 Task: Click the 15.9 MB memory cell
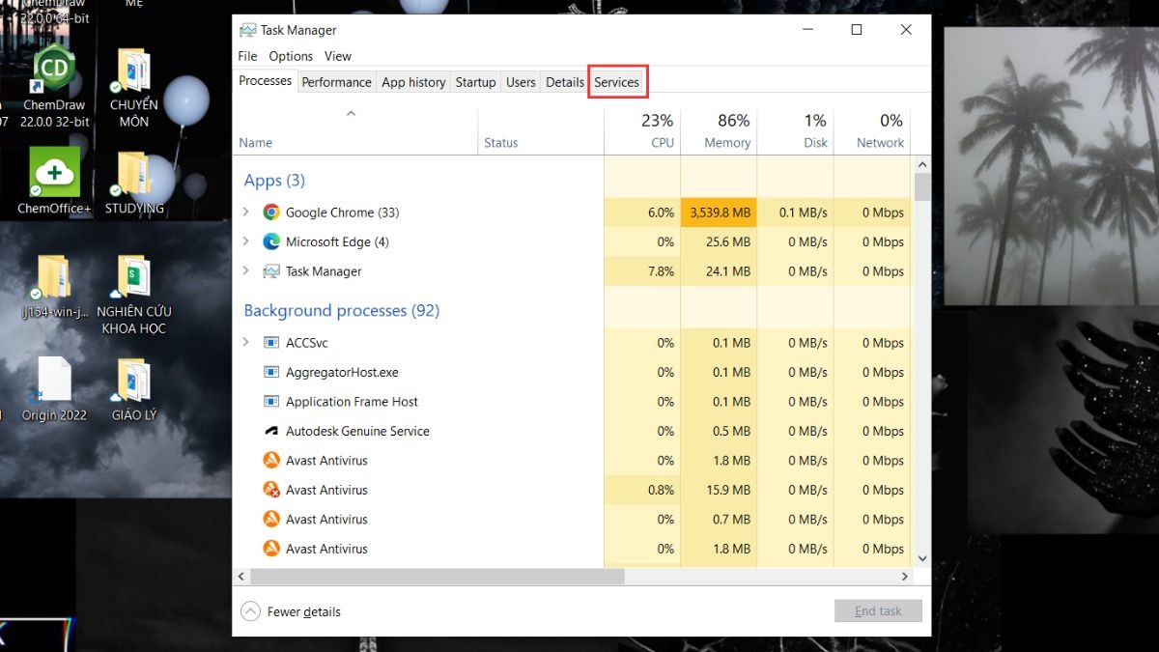coord(719,490)
